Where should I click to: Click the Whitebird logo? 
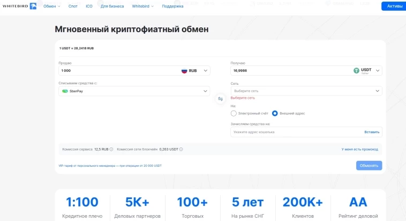click(19, 6)
